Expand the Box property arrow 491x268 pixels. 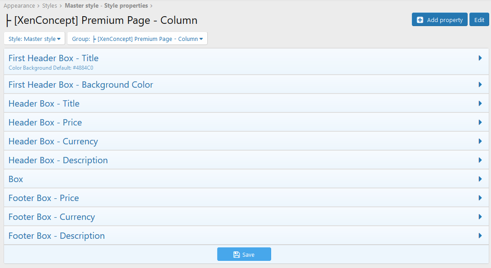pyautogui.click(x=480, y=179)
